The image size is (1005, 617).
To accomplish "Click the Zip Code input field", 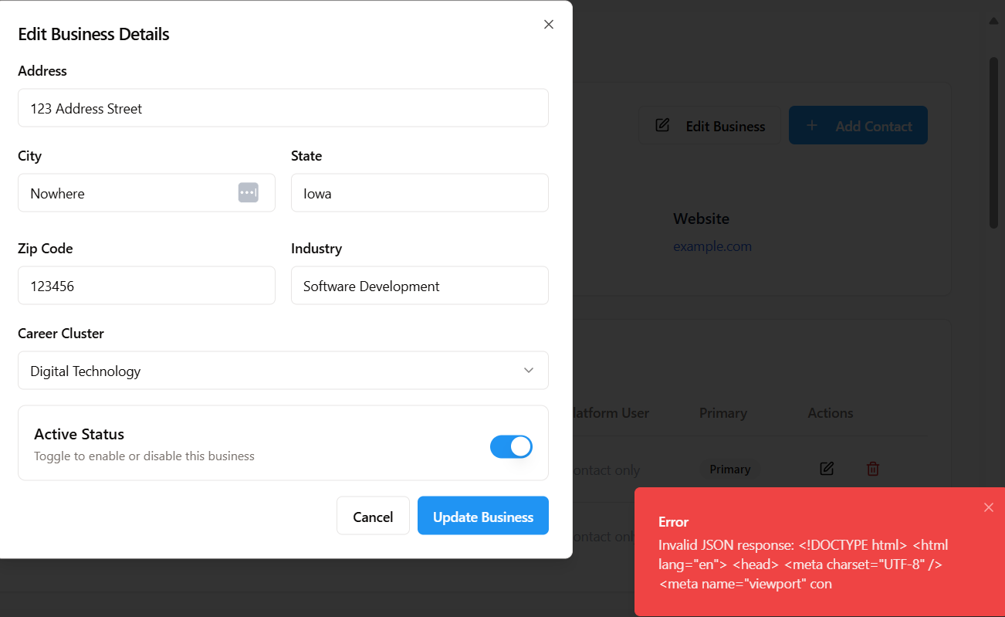I will click(x=147, y=286).
